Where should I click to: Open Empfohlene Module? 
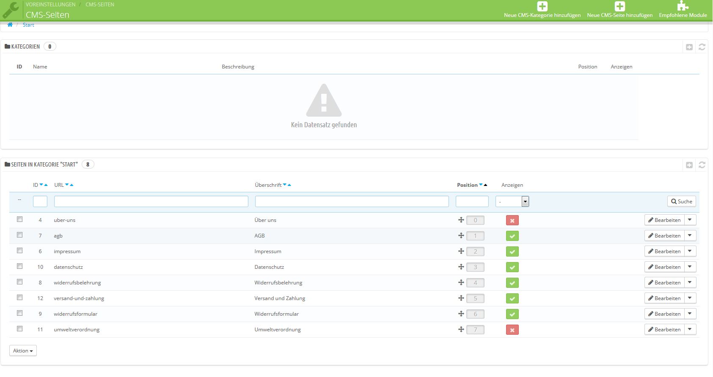(683, 10)
